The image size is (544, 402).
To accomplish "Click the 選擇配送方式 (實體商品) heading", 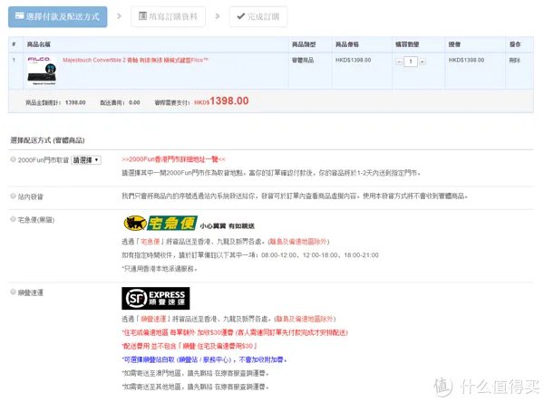I will pos(47,140).
